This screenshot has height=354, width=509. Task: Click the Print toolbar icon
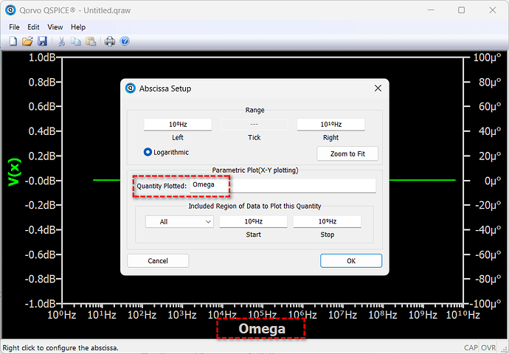coord(110,41)
